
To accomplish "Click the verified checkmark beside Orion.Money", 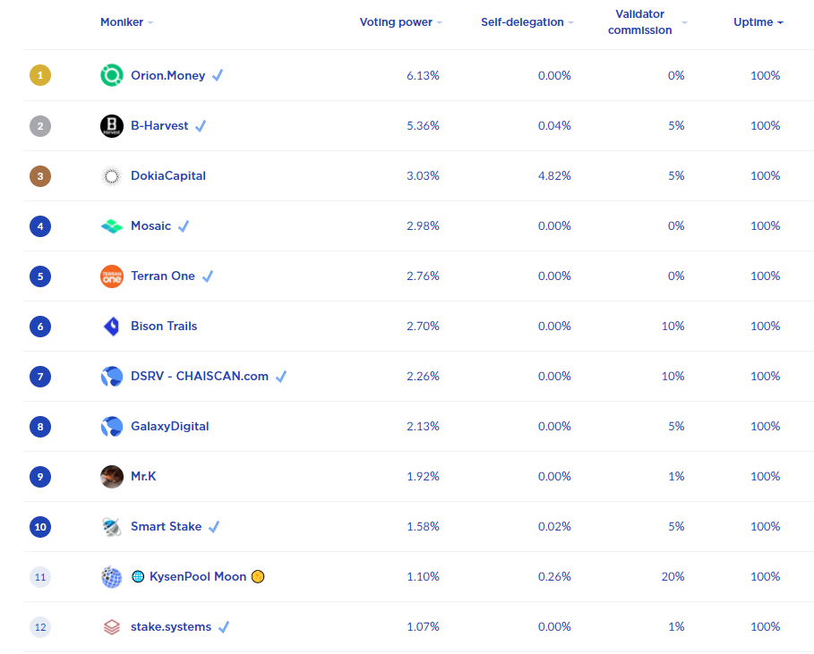I will 218,76.
